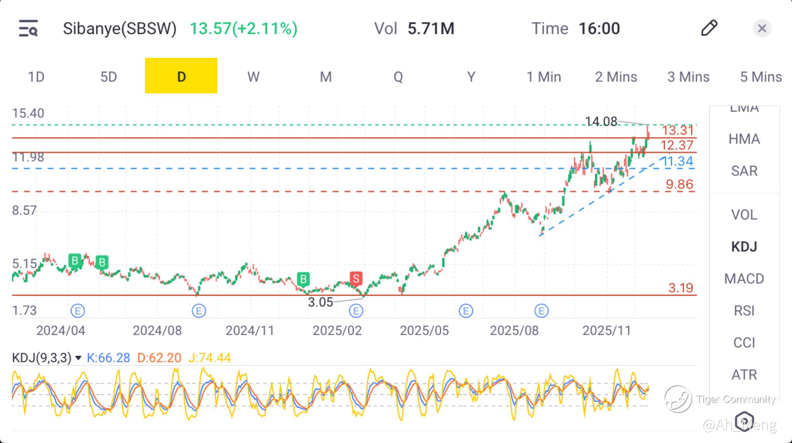Click the 14.08 high price label
Viewport: 792px width, 443px height.
(601, 122)
